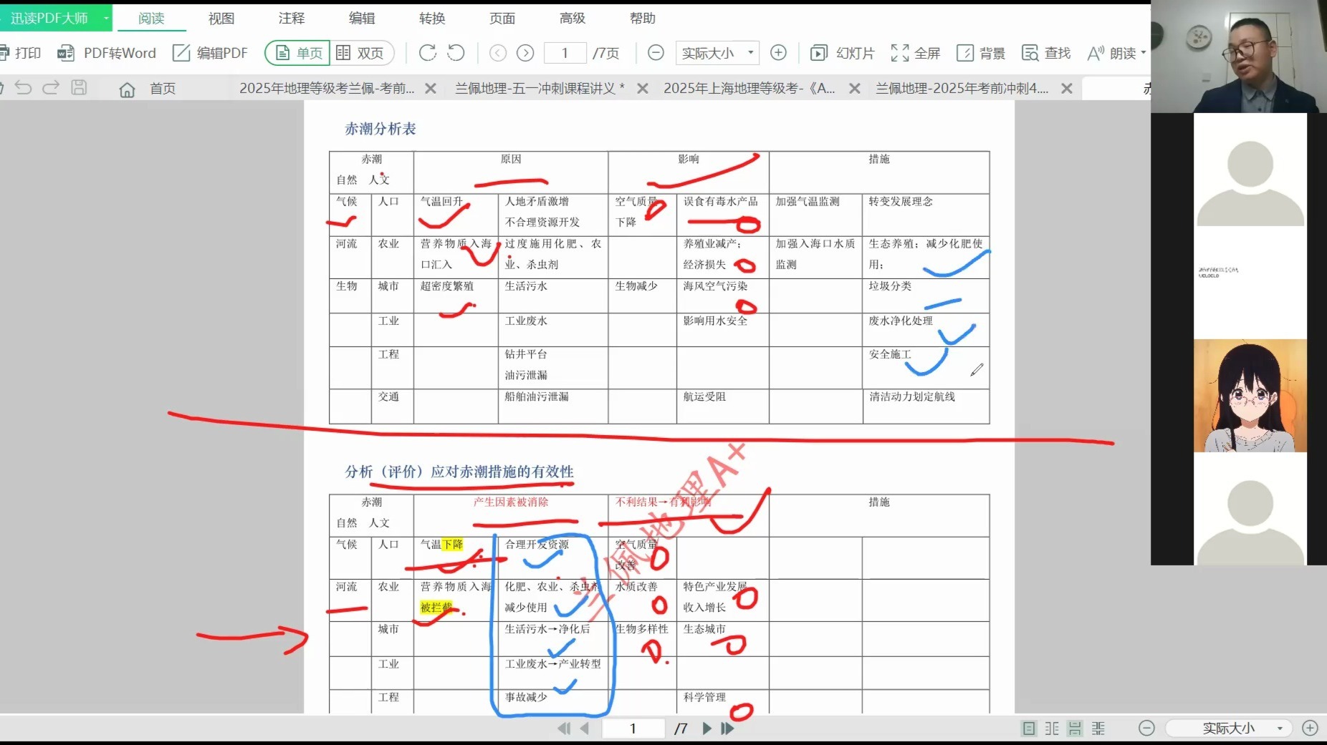
Task: Click PDF转Word conversion button
Action: pyautogui.click(x=107, y=53)
